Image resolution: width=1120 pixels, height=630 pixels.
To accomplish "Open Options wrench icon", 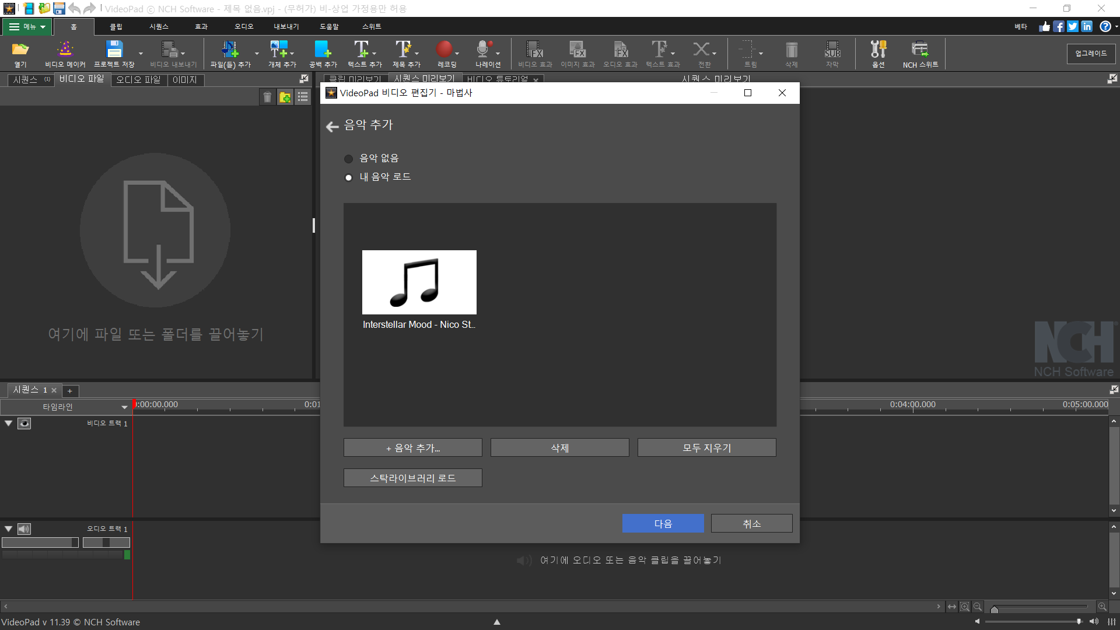I will [x=878, y=50].
